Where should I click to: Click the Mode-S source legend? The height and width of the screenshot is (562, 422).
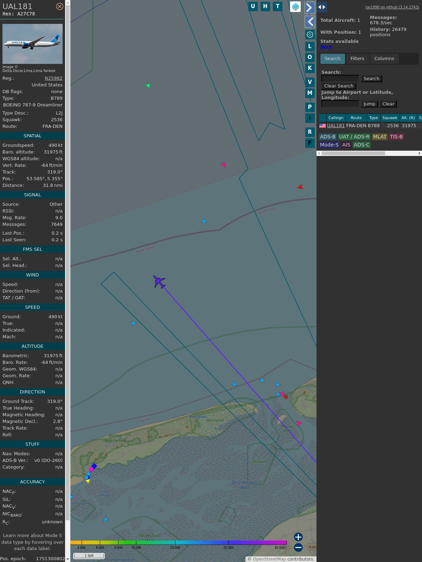coord(329,145)
